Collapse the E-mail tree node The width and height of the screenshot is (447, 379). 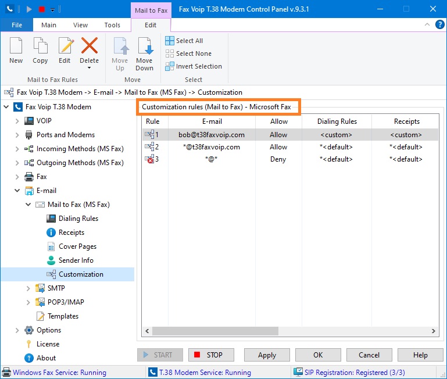[17, 191]
